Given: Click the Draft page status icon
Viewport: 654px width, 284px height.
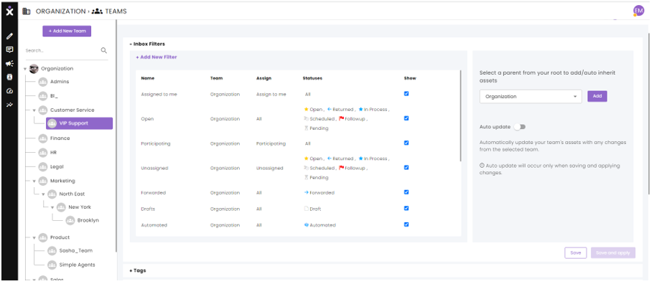Looking at the screenshot, I should tap(307, 209).
